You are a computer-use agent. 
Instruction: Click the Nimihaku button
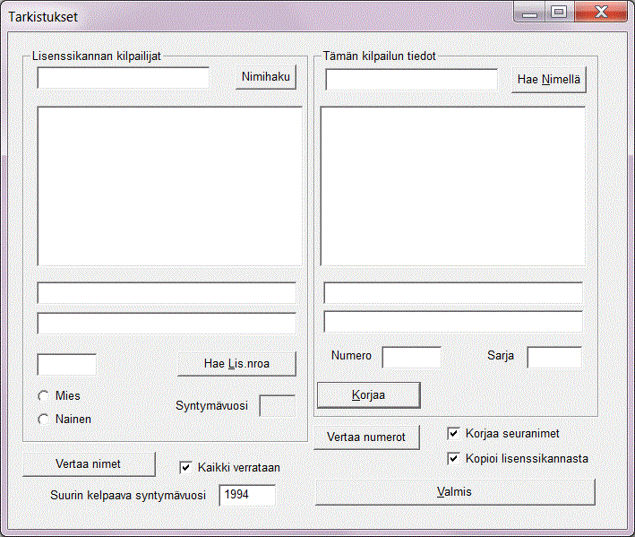[x=266, y=78]
